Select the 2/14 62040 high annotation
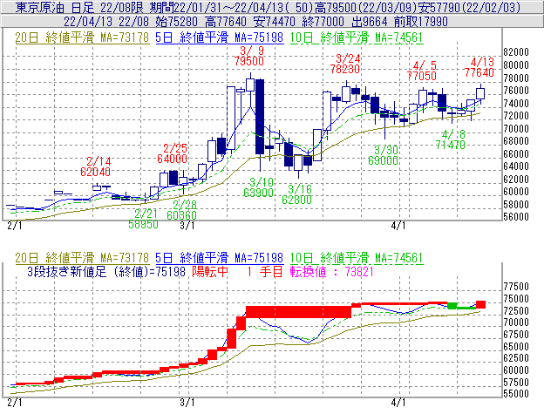 (99, 167)
